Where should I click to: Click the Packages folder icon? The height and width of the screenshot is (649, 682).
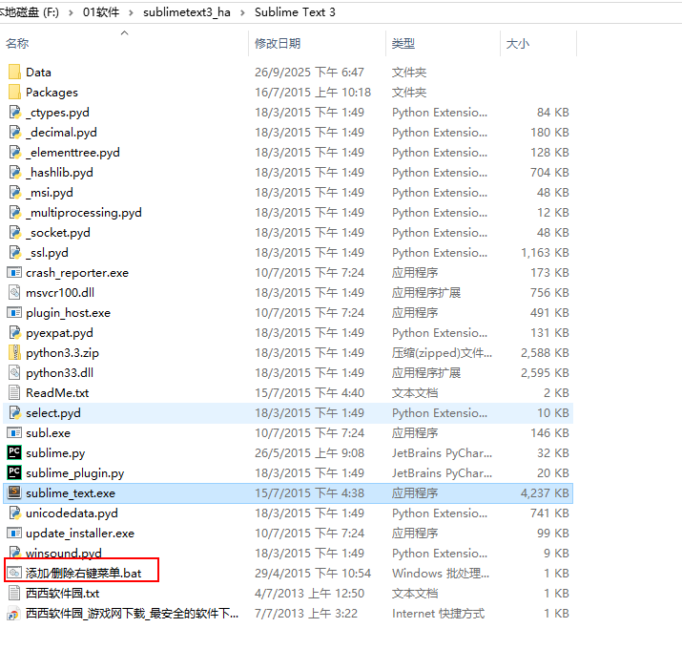[x=14, y=92]
